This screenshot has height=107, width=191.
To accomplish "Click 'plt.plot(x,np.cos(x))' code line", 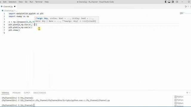I will pos(20,27).
